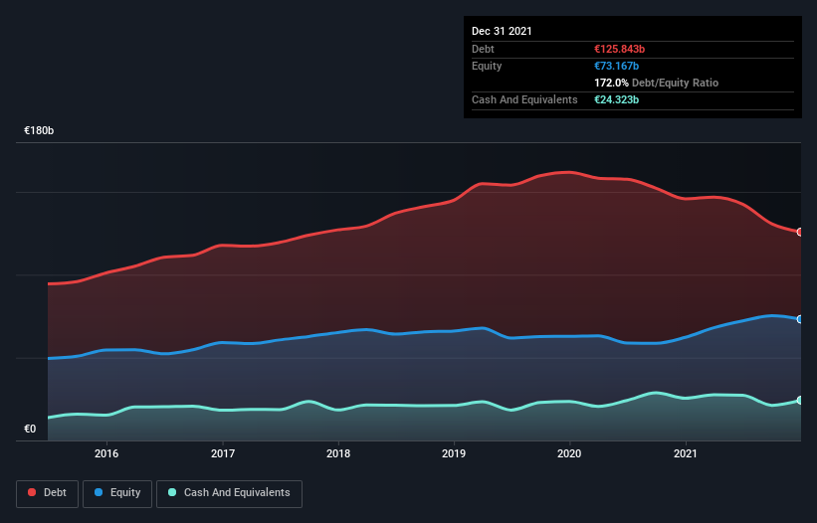This screenshot has width=817, height=523.
Task: Click the red Debt data point marker
Action: tap(800, 232)
